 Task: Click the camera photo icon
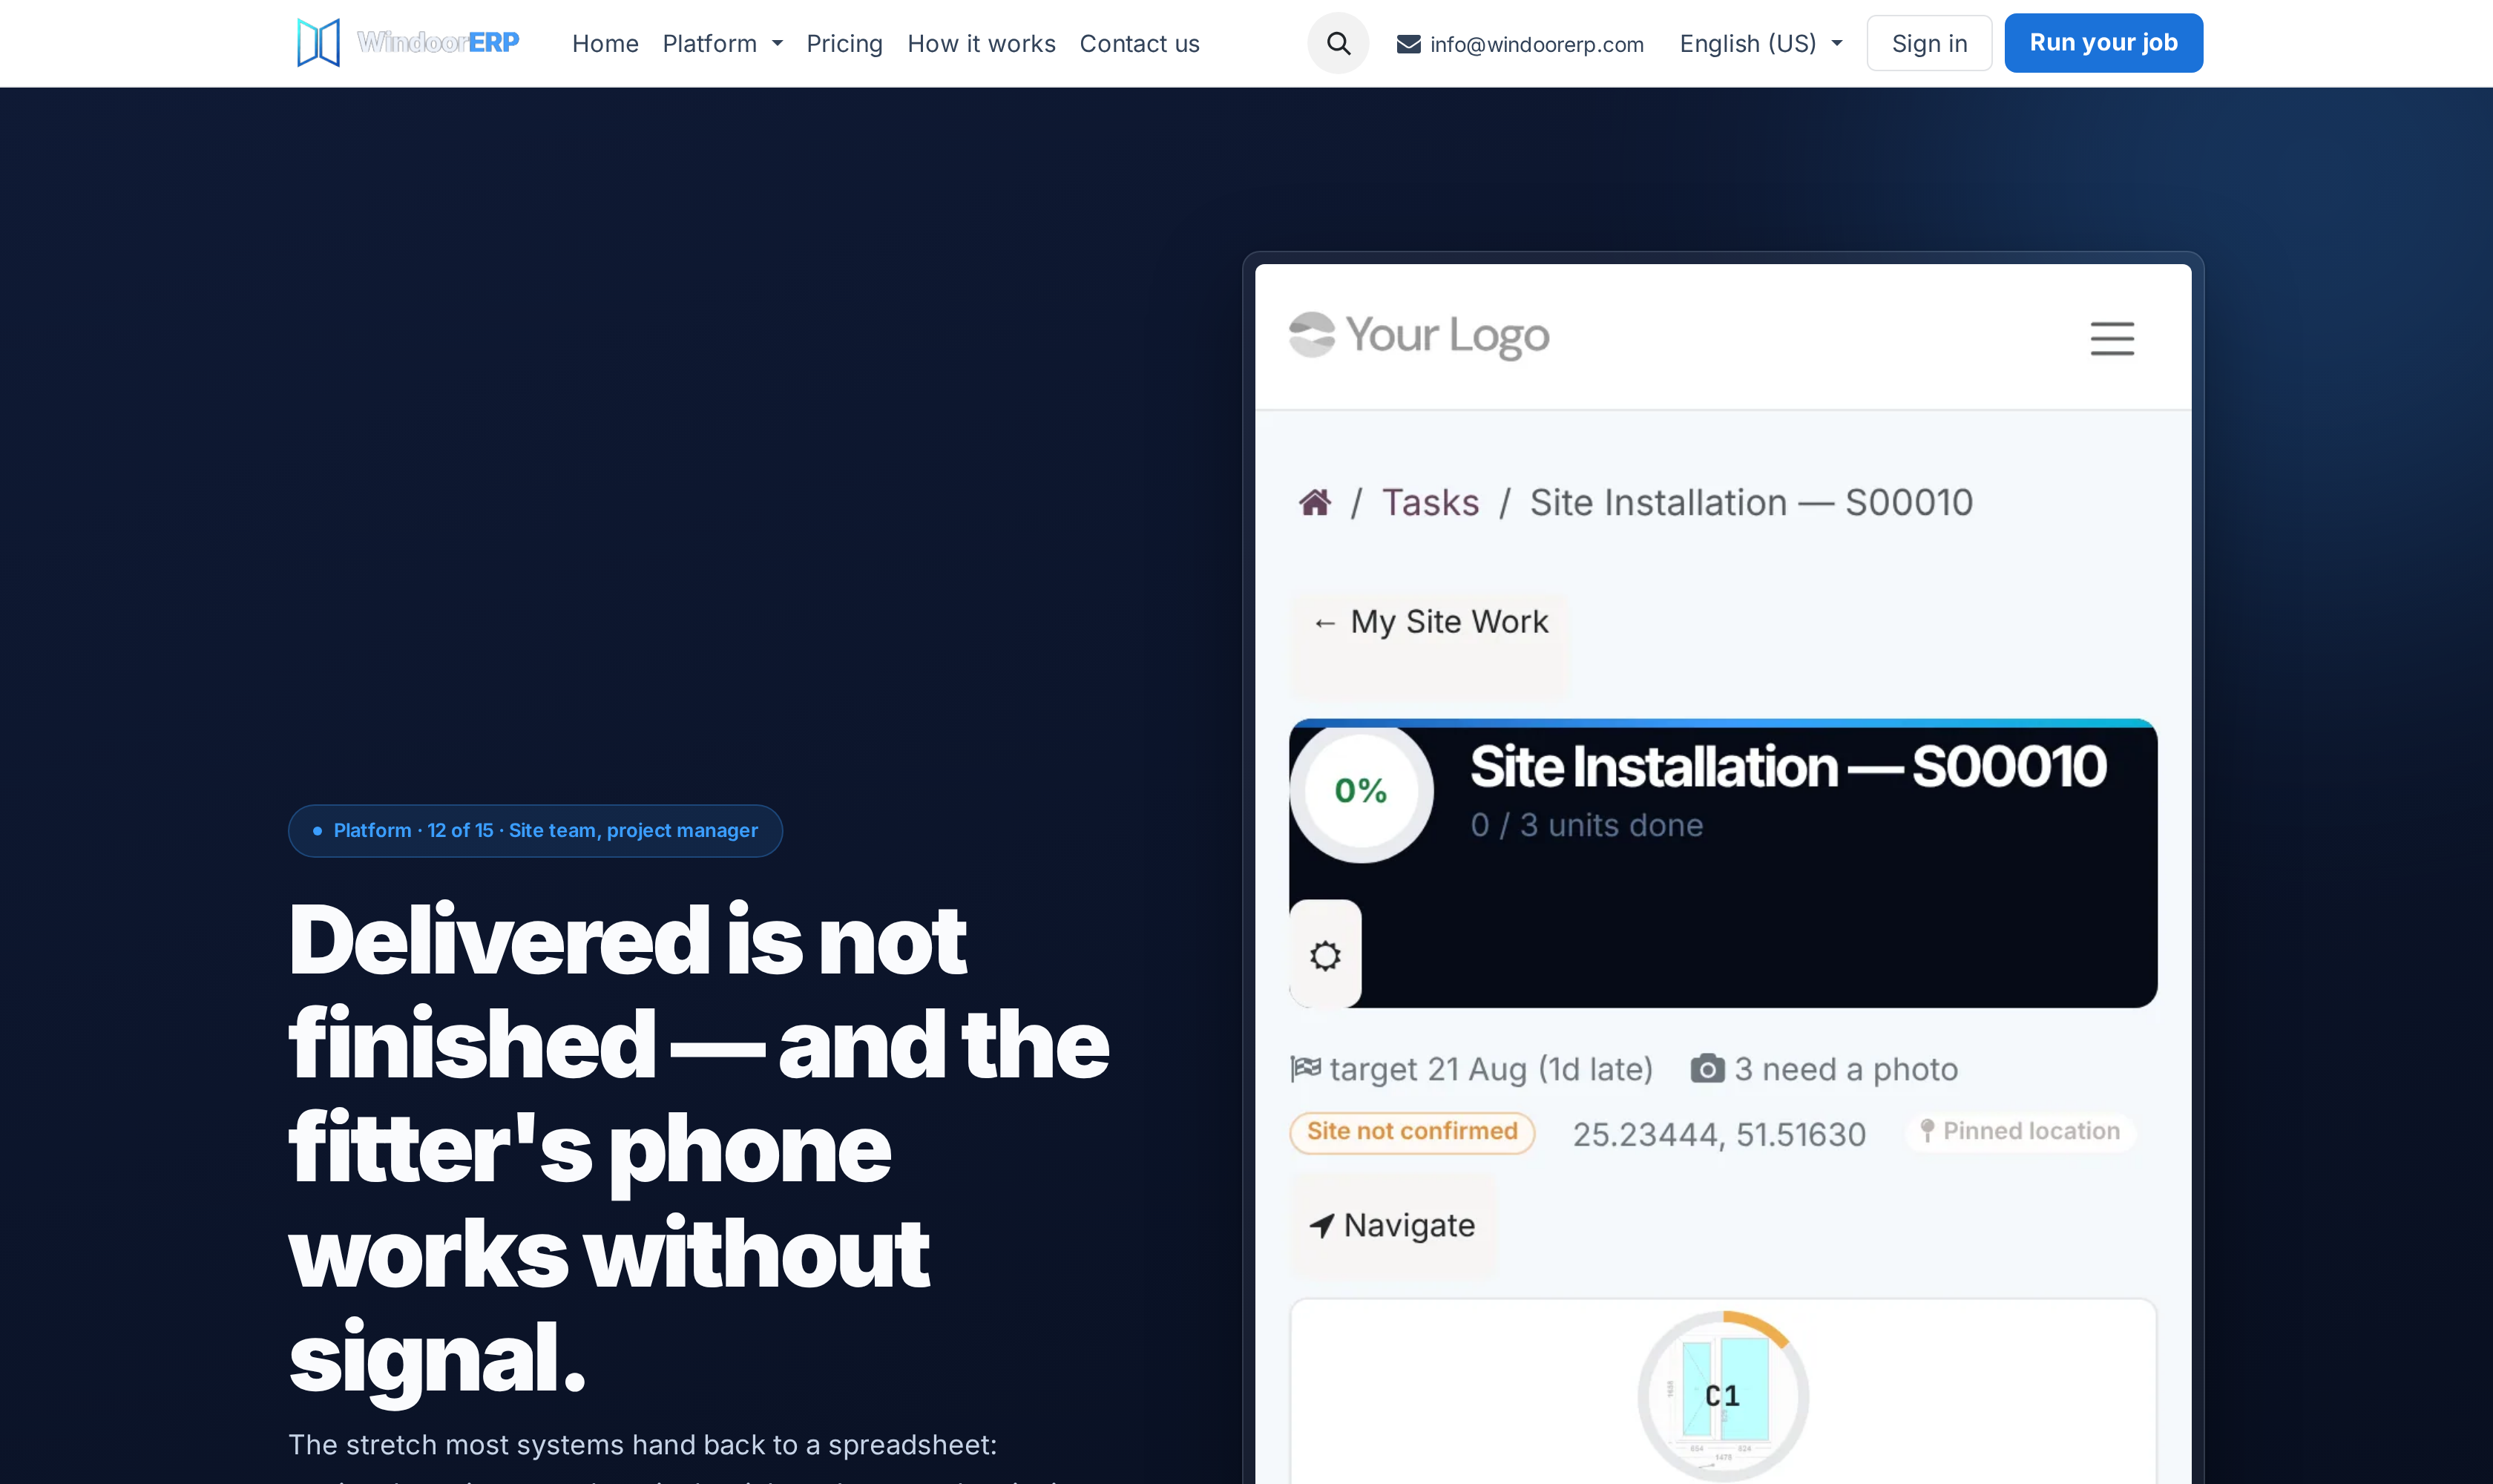tap(1707, 1069)
